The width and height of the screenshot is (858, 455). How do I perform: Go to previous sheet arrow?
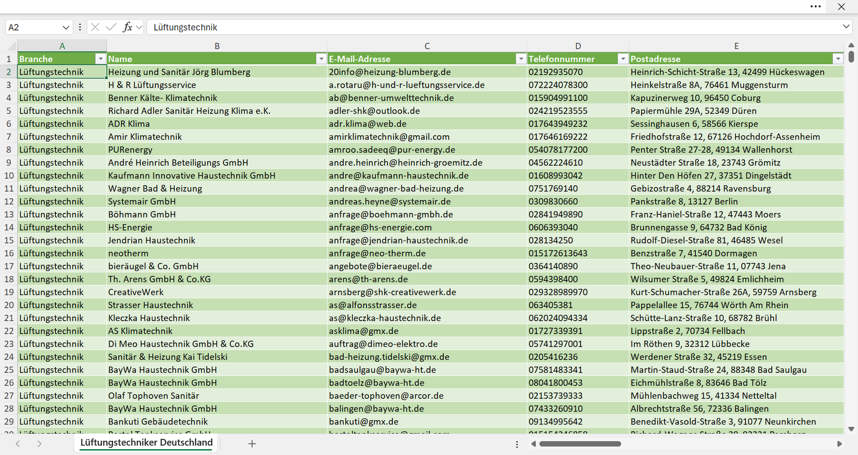pyautogui.click(x=18, y=444)
